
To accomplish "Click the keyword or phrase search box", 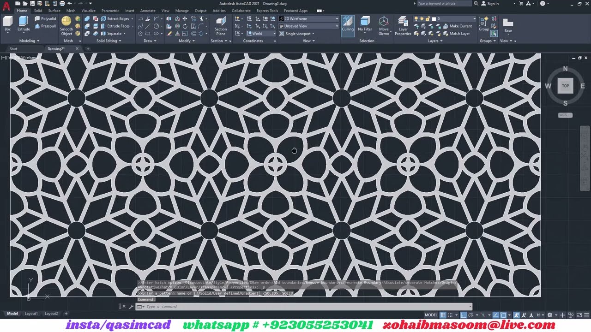I will point(444,3).
